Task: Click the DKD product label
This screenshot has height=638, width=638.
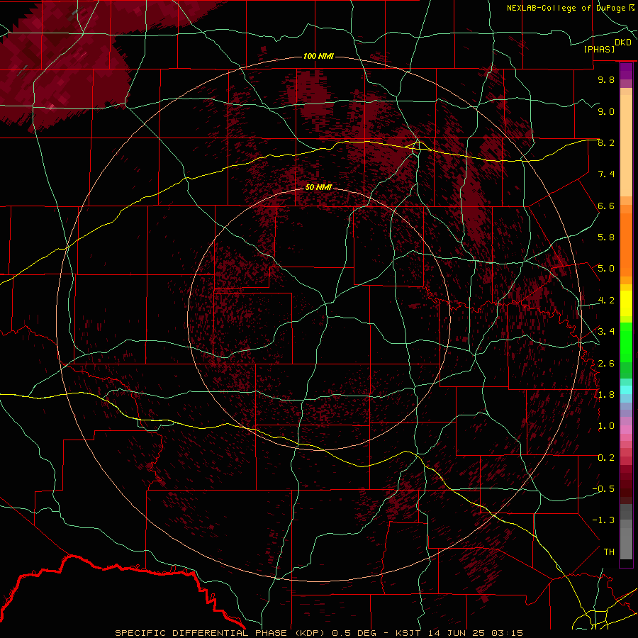Action: 623,43
